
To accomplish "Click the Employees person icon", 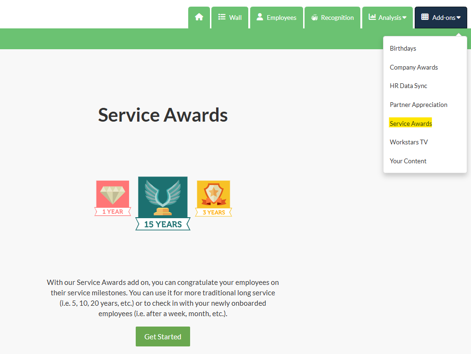I will 260,17.
